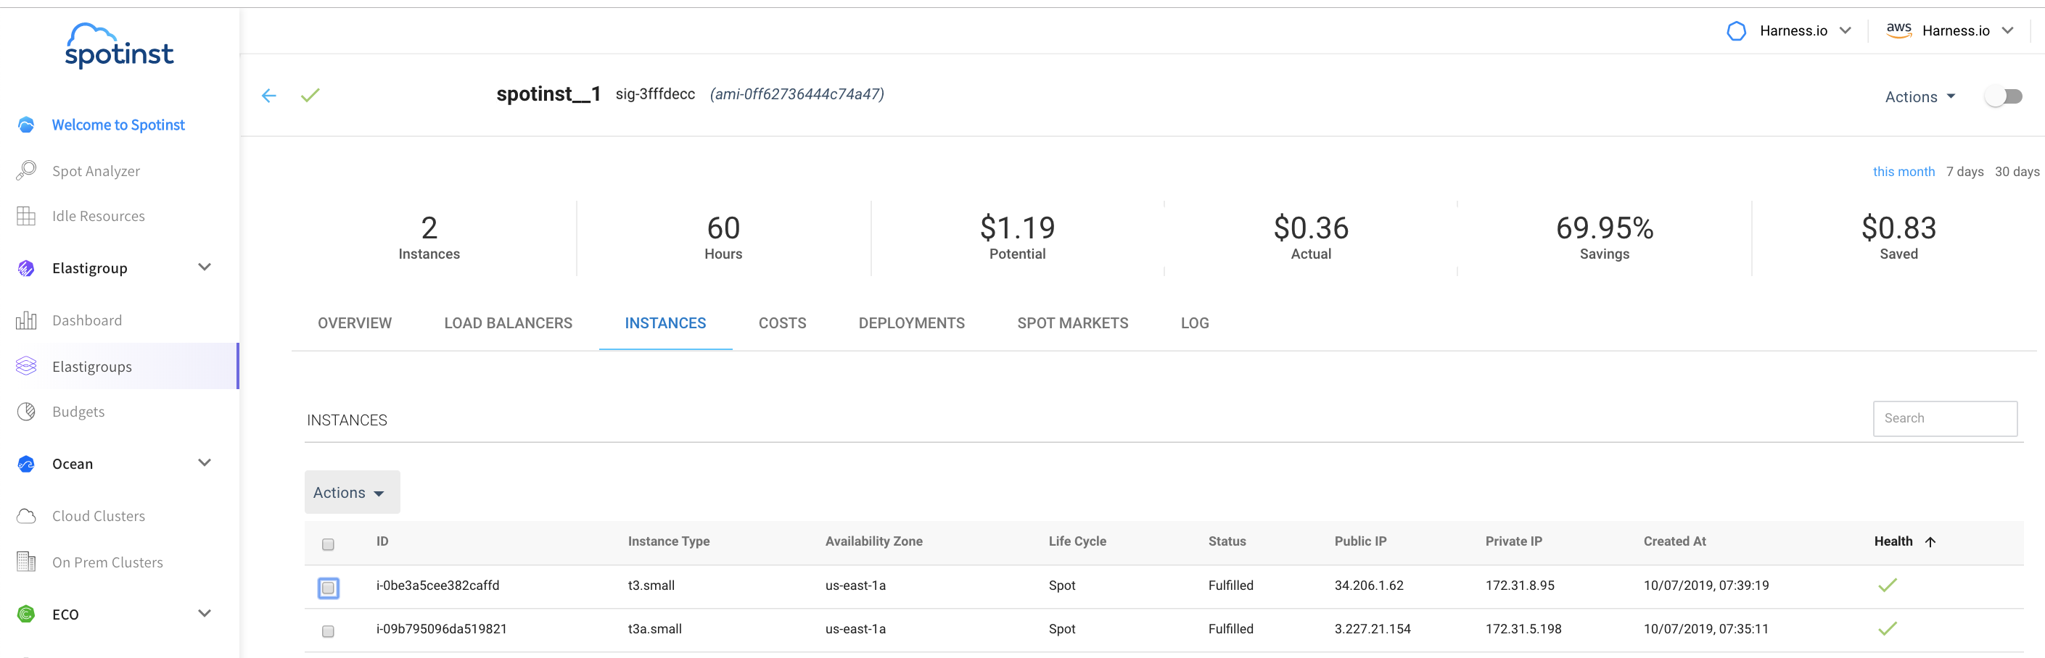2045x658 pixels.
Task: Sort by Created At column header
Action: click(1675, 541)
